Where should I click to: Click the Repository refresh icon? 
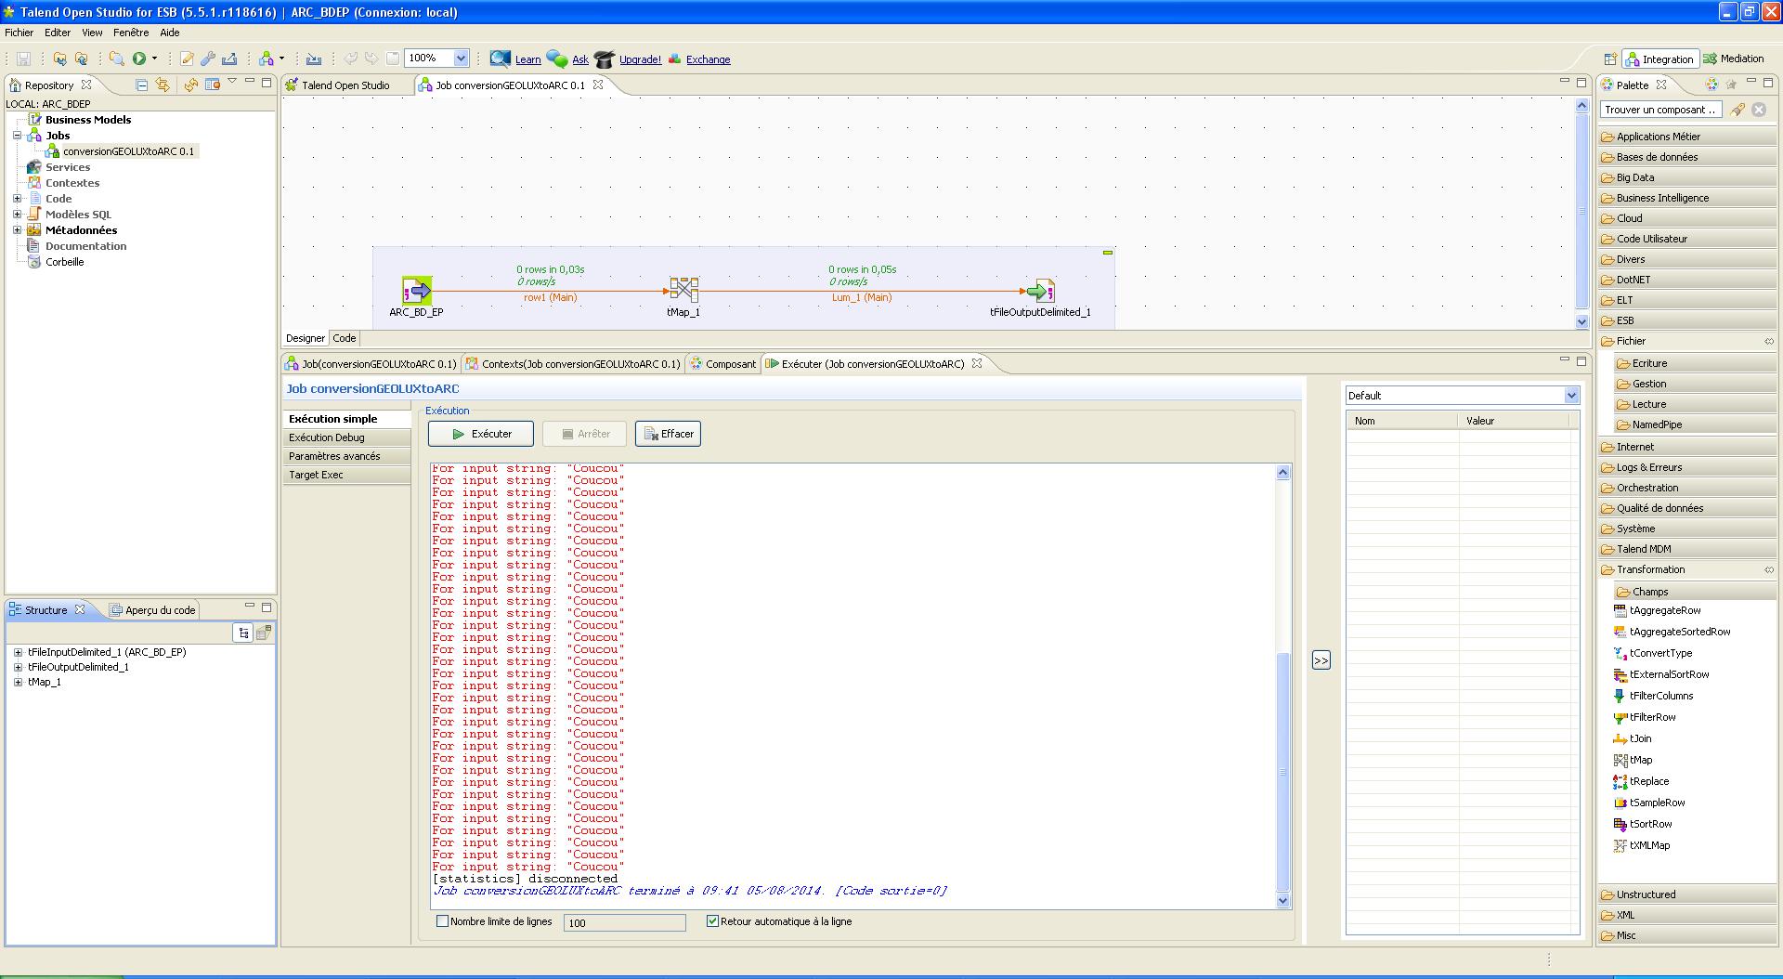[x=191, y=85]
